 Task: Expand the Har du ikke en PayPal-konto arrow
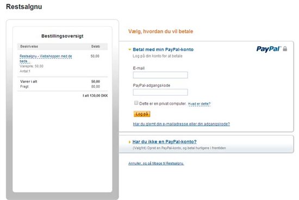coord(129,142)
